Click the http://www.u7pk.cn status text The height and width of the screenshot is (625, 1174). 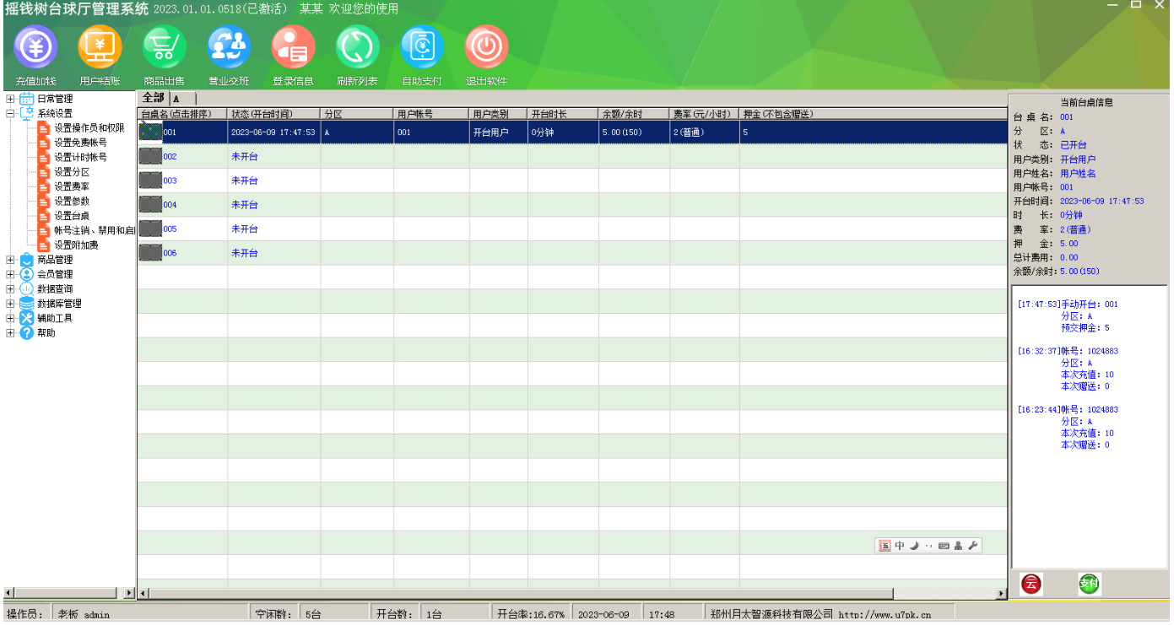pyautogui.click(x=885, y=615)
